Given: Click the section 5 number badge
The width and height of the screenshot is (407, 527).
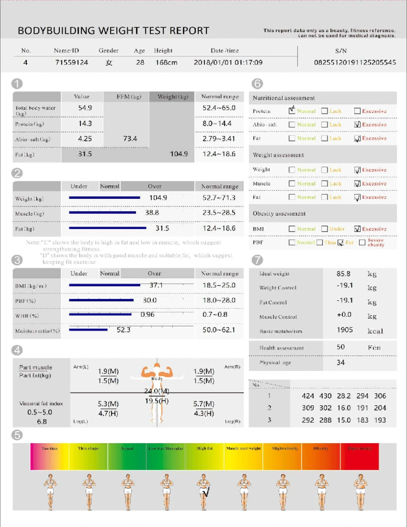Looking at the screenshot, I should pos(17,435).
